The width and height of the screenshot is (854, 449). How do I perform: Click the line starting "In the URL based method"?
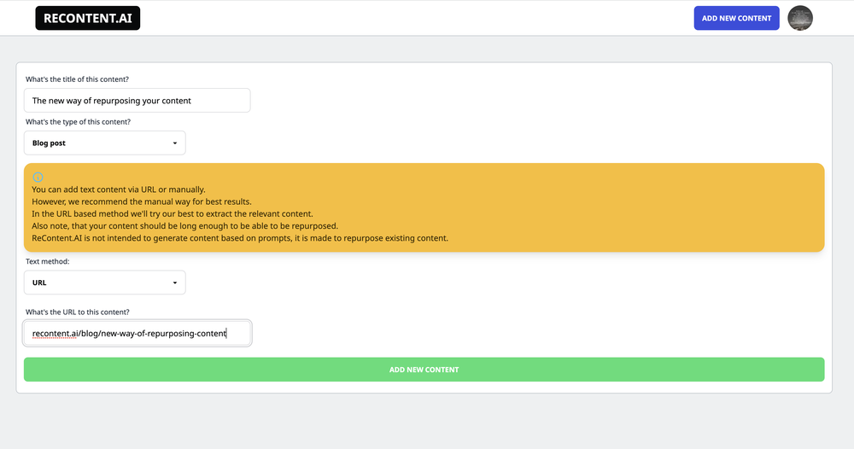(173, 214)
